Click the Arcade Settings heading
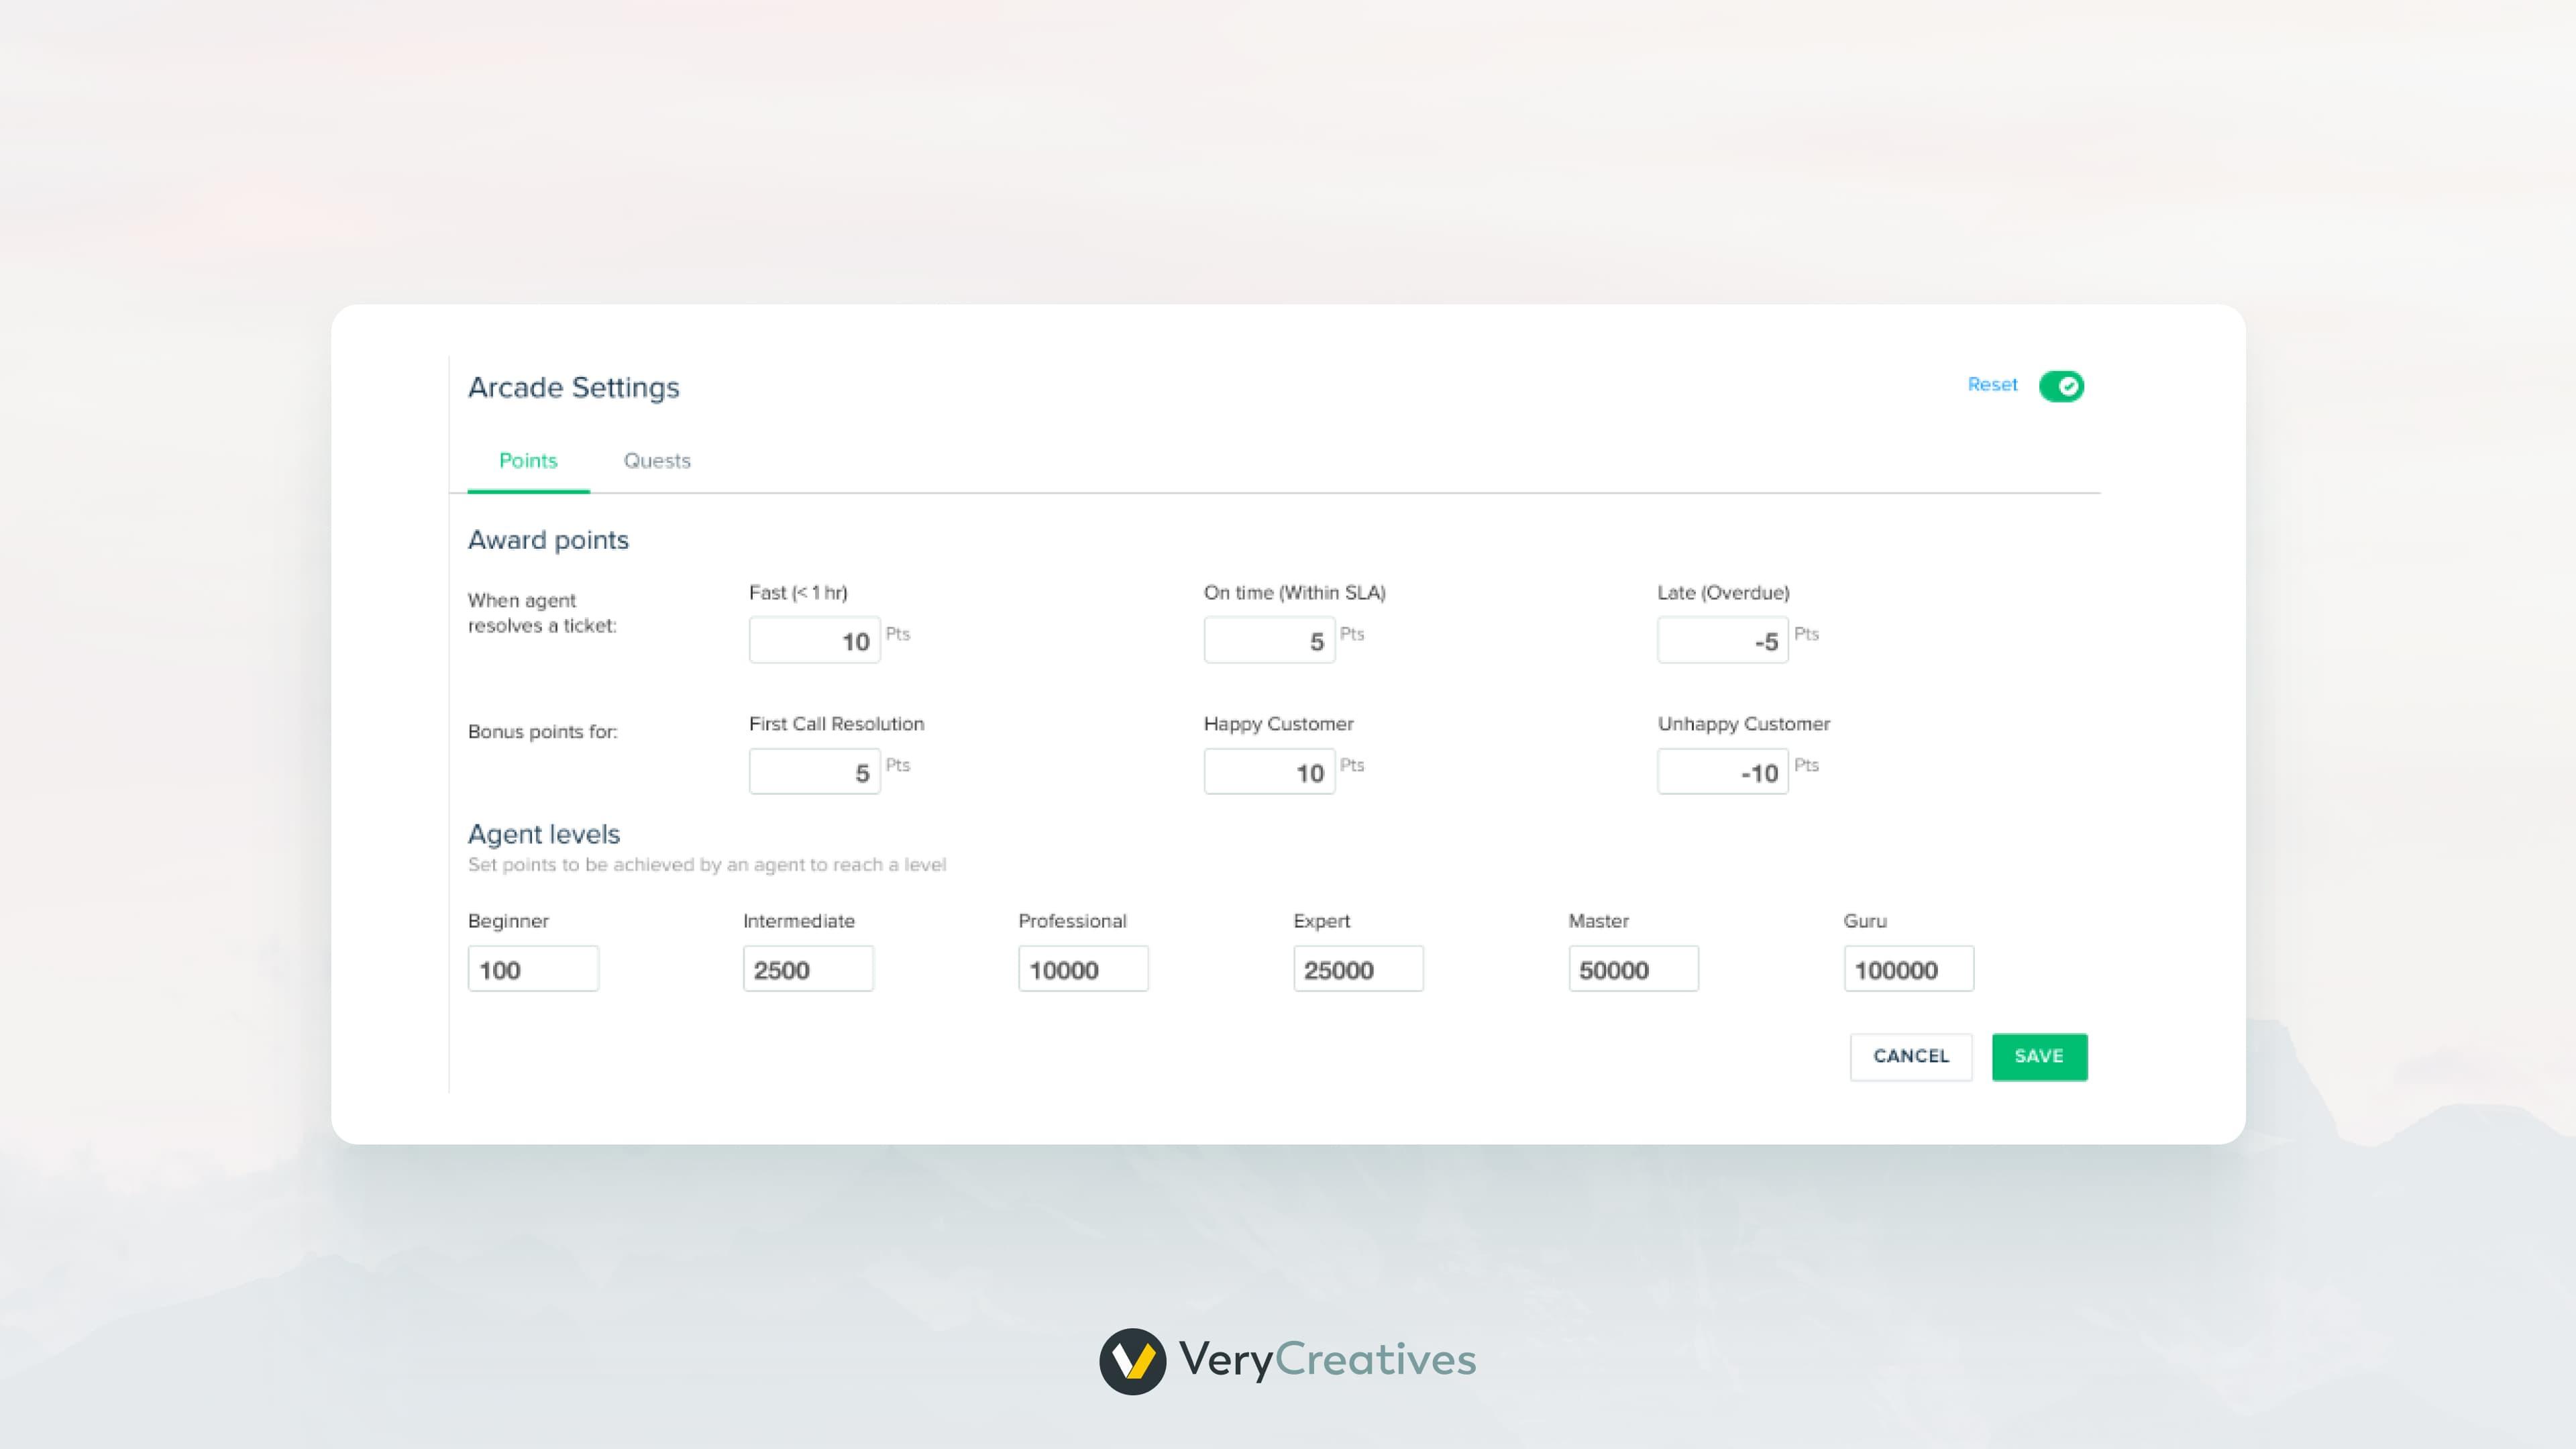The width and height of the screenshot is (2576, 1449). click(x=574, y=388)
